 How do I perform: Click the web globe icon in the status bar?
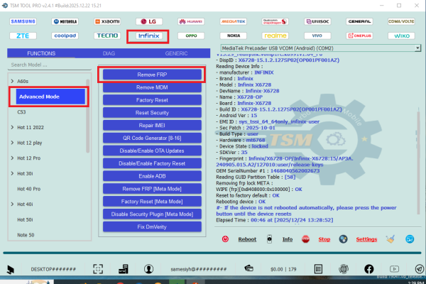pos(344,269)
